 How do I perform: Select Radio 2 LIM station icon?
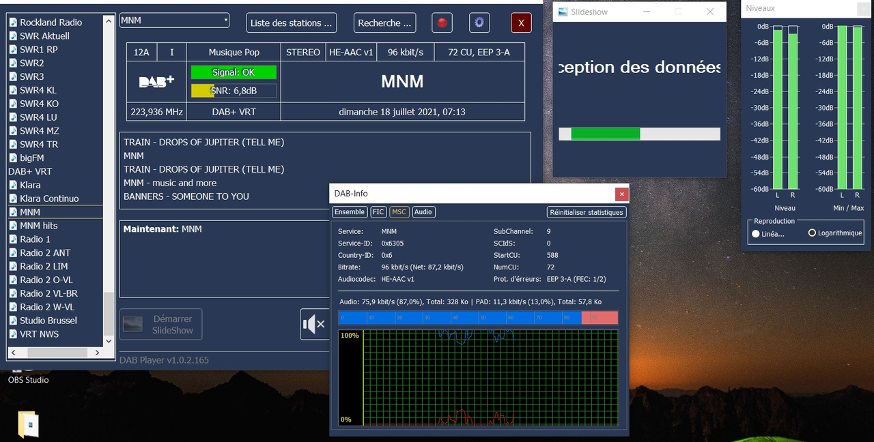pos(13,266)
